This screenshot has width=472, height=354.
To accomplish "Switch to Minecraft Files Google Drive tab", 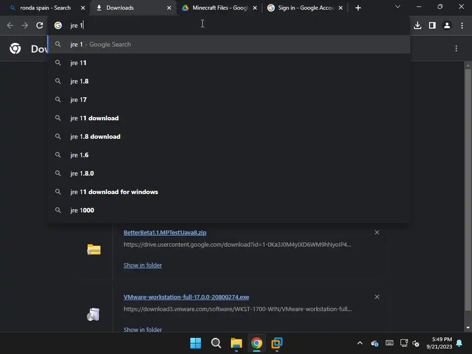I will click(220, 8).
